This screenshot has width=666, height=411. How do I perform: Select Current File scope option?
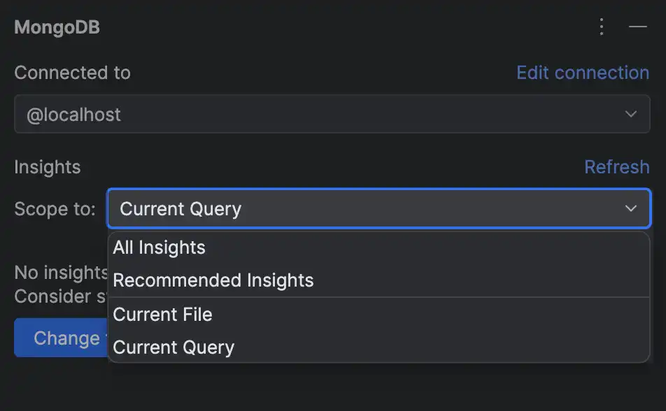[163, 315]
